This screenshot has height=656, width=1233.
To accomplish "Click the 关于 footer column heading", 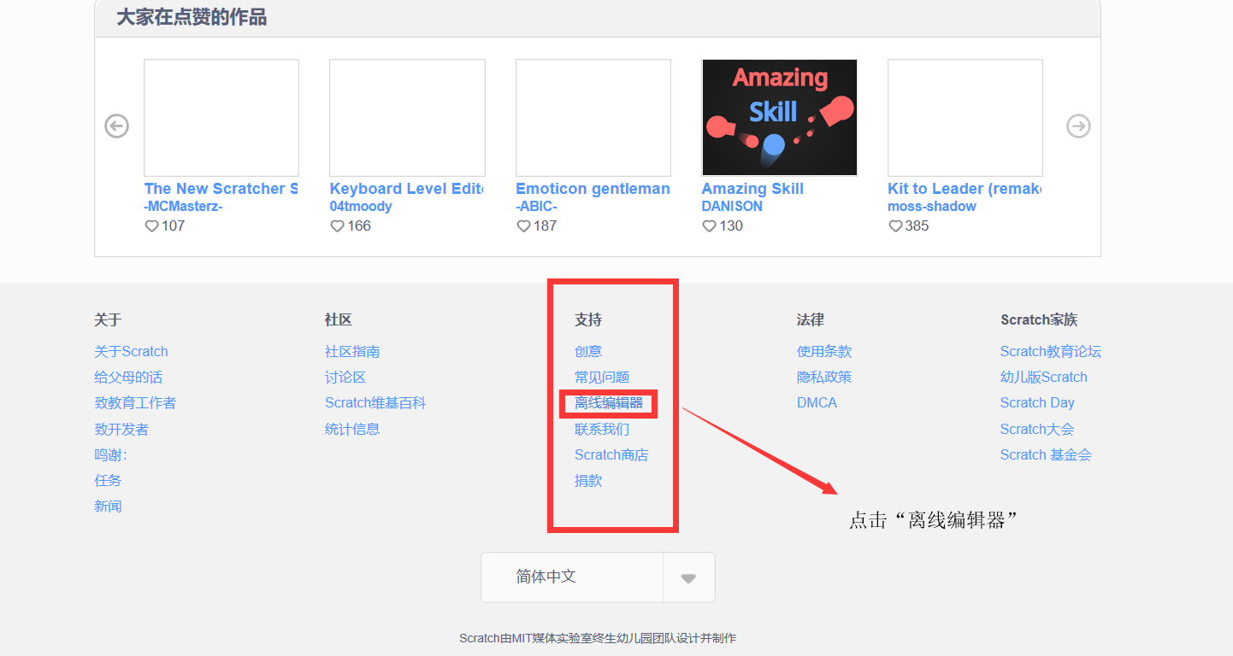I will click(x=108, y=320).
